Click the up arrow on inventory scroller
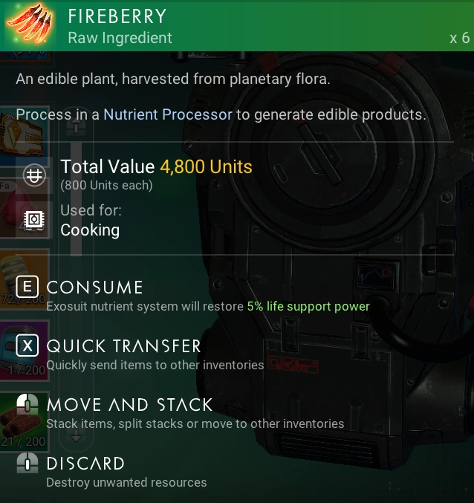 pos(76,125)
